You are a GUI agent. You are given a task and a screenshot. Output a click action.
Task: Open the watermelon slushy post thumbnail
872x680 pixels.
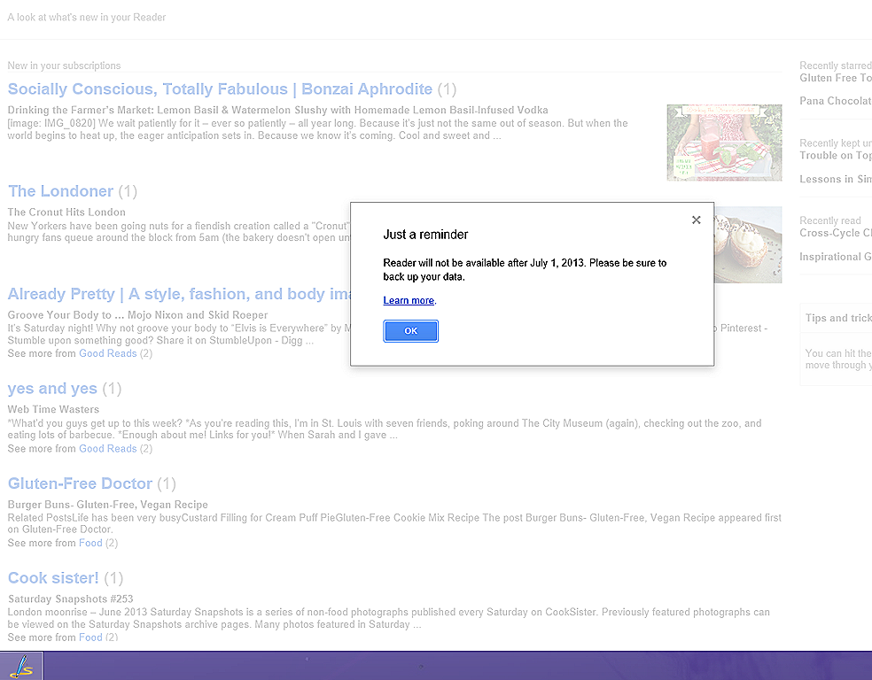coord(724,143)
